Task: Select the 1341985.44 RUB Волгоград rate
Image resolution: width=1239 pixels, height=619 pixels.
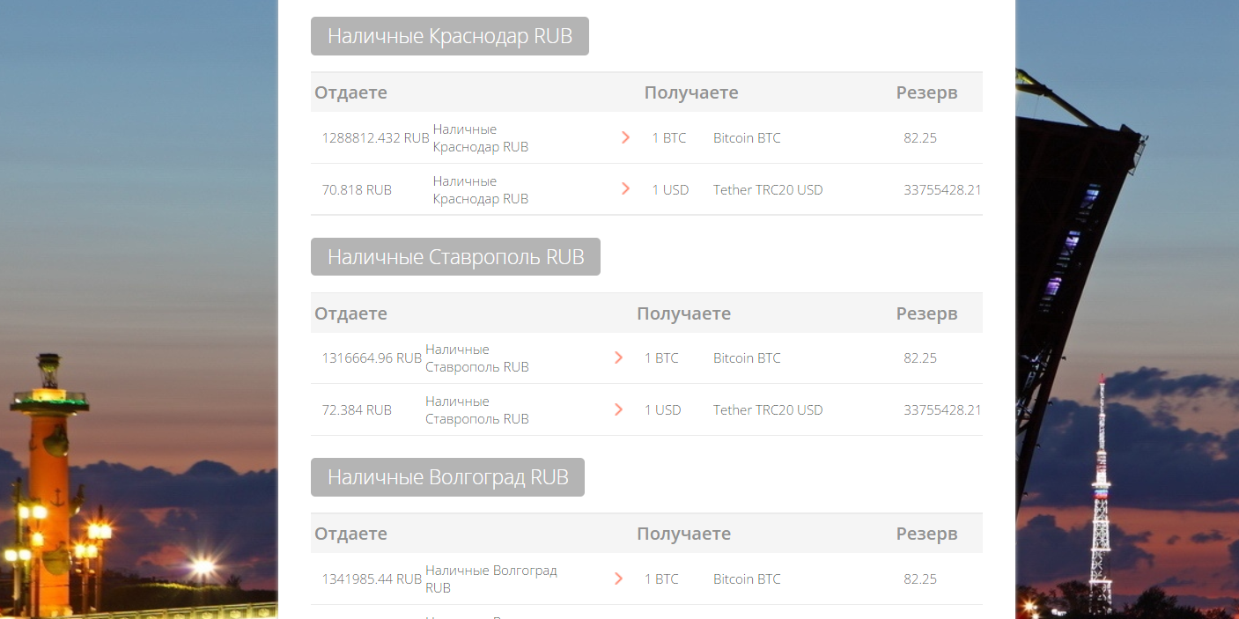Action: click(372, 579)
